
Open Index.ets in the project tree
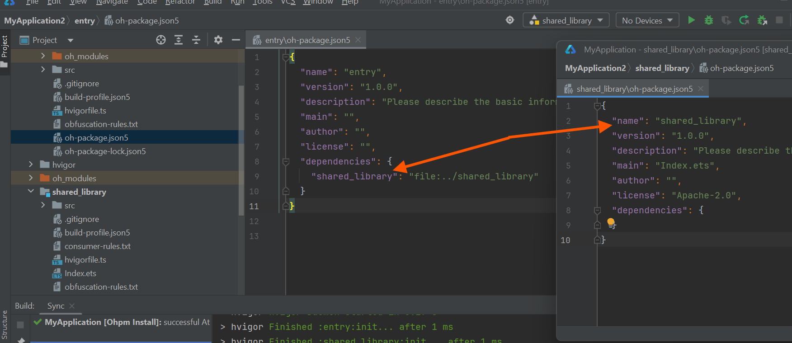(x=80, y=273)
